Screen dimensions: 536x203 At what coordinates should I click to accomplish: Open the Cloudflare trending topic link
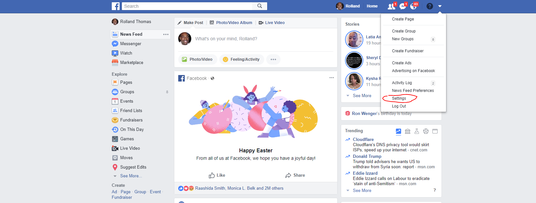pyautogui.click(x=363, y=139)
